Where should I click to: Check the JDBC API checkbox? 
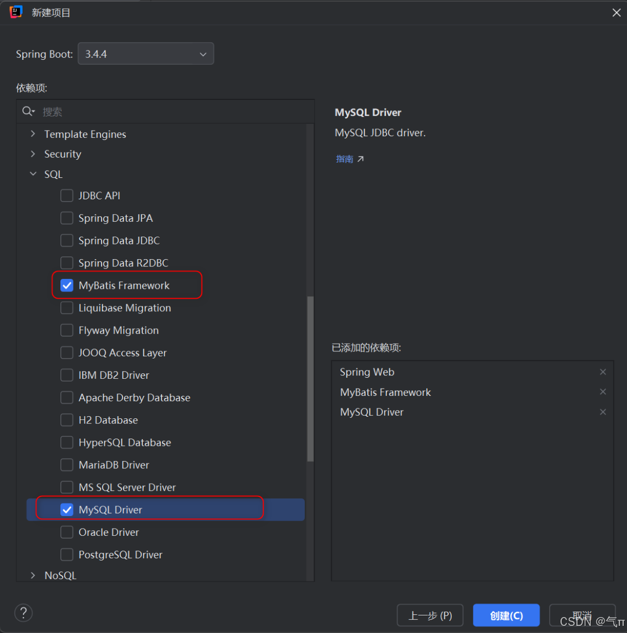[x=66, y=195]
